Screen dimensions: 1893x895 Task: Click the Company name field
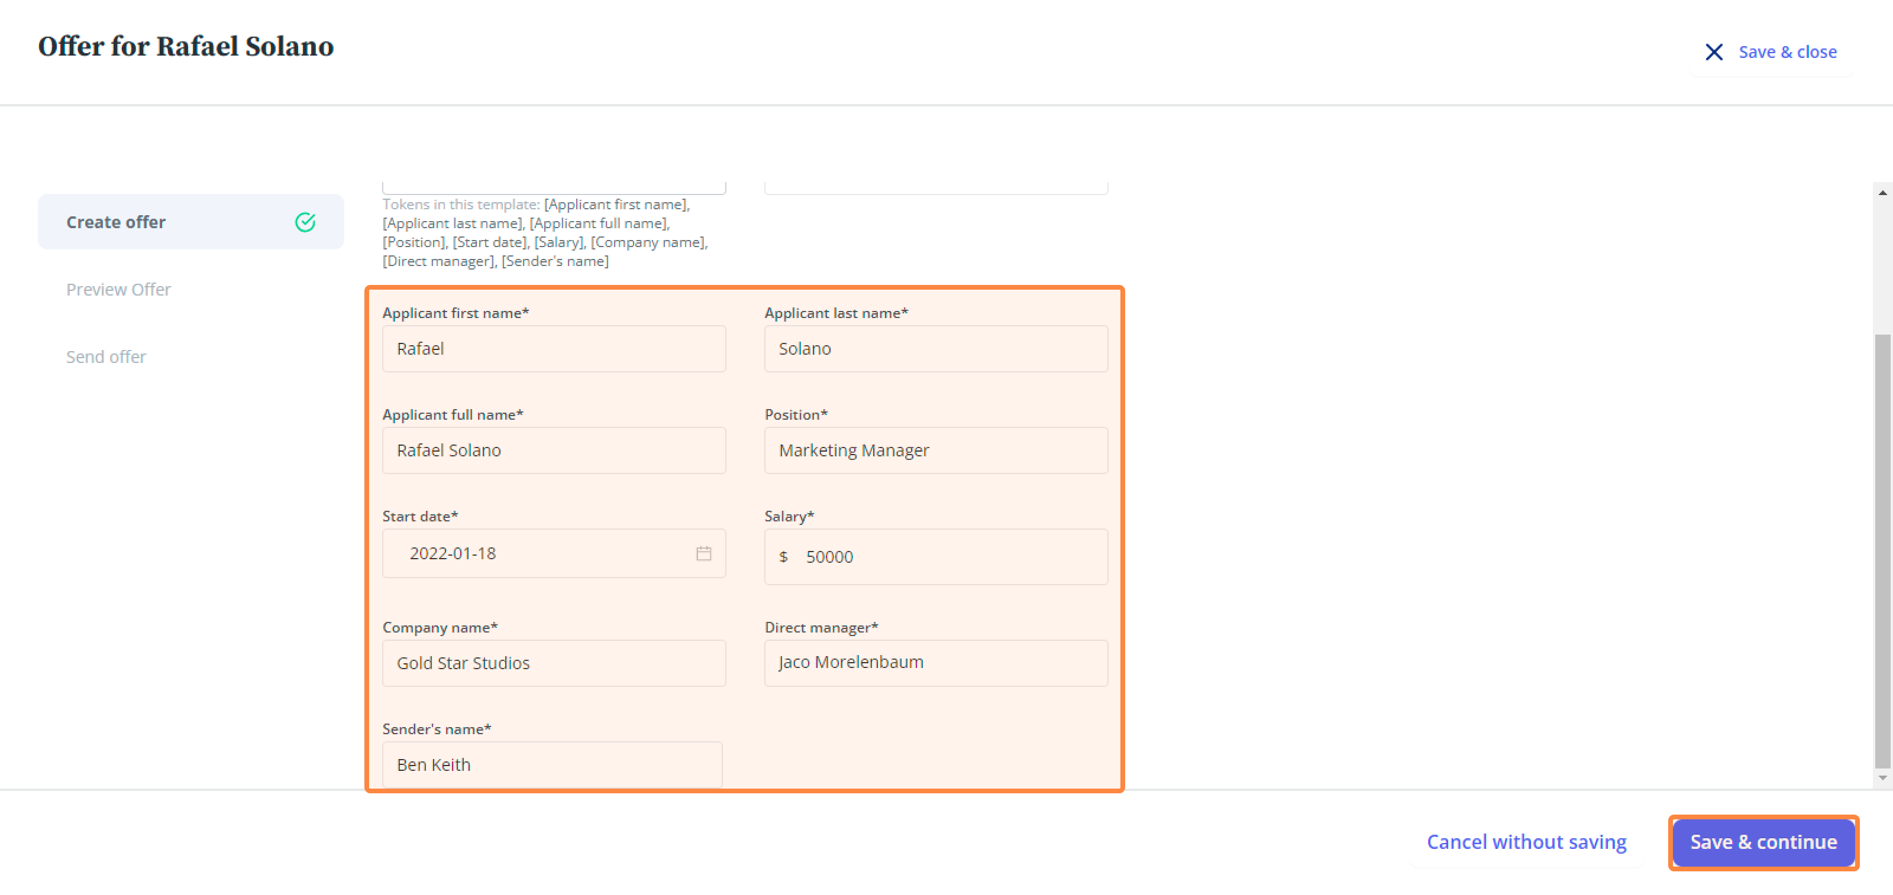pos(554,663)
